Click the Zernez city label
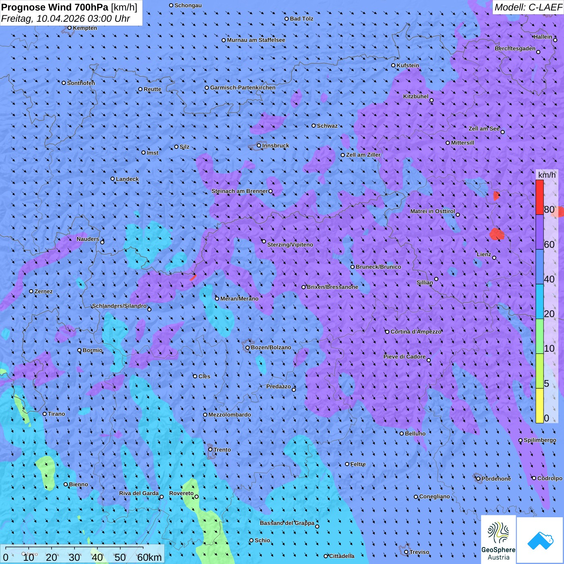The image size is (564, 564). (x=44, y=291)
